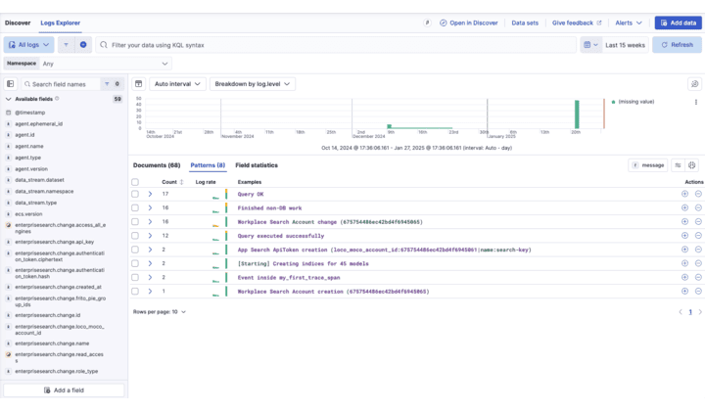
Task: Select the 'Query OK' row checkbox
Action: point(136,194)
